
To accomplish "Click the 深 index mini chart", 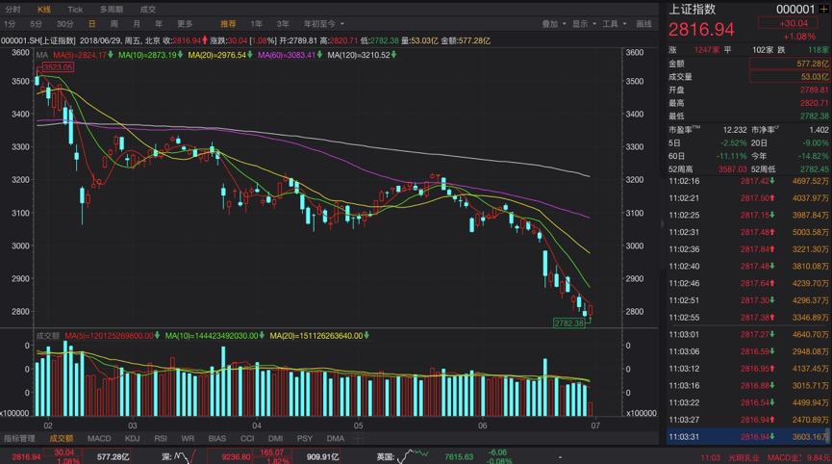I will pos(186,456).
